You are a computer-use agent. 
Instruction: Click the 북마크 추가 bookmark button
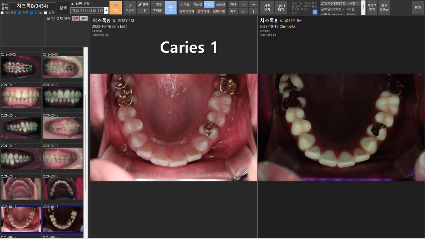[x=371, y=8]
